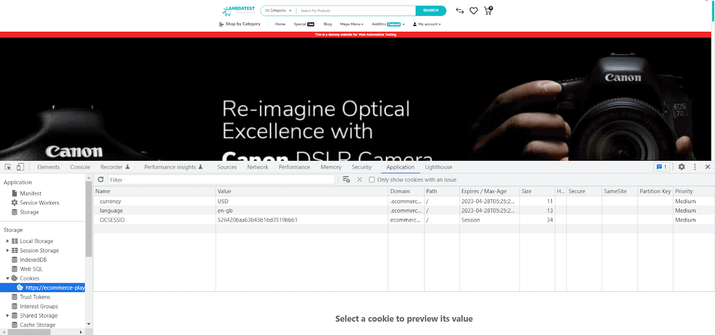Go to the Home link

pos(280,24)
